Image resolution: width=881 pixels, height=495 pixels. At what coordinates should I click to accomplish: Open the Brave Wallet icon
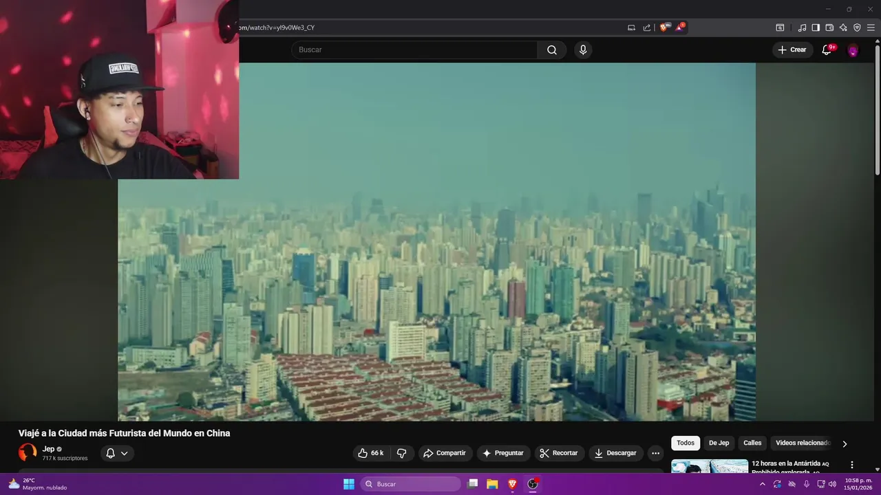[829, 27]
